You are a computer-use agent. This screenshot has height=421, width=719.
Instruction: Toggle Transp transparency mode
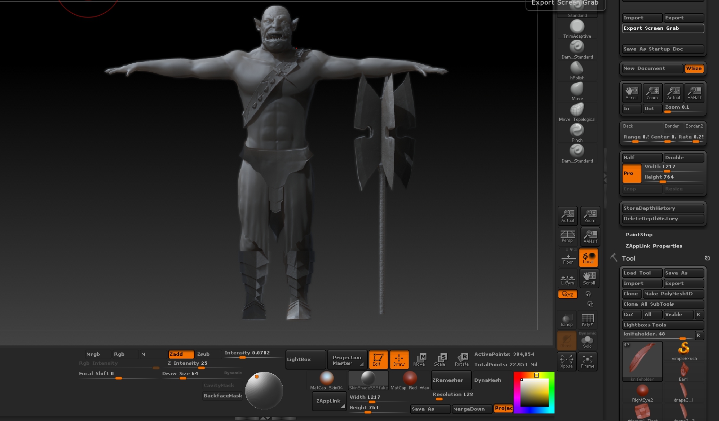[566, 320]
